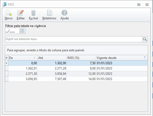Open the calendar picker for vigência
The width and height of the screenshot is (153, 116).
tap(22, 31)
